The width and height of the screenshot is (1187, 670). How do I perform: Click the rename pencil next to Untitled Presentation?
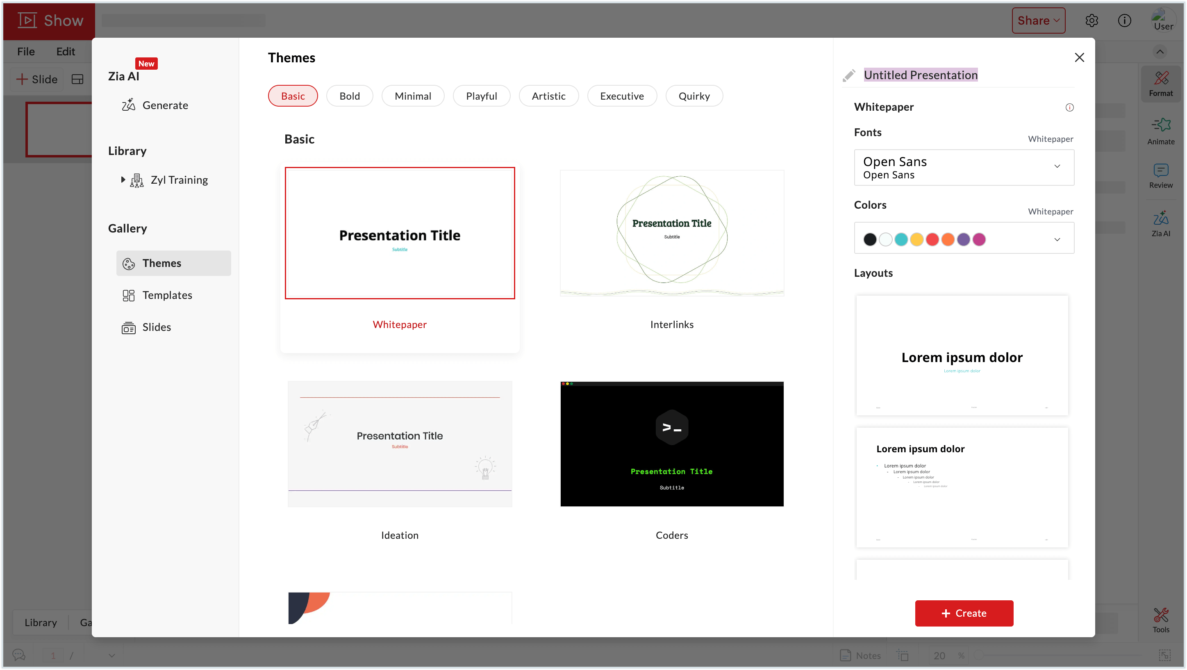(x=849, y=75)
